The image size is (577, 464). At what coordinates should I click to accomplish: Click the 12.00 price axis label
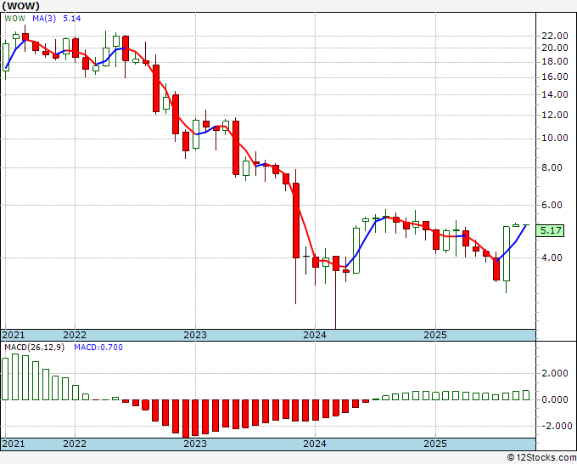555,115
